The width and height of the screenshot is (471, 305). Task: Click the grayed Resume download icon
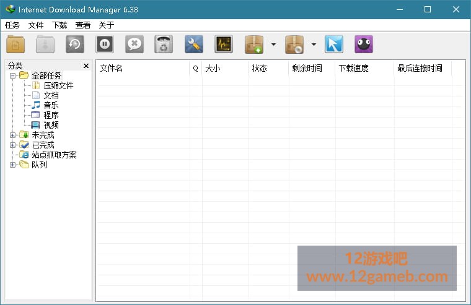click(45, 45)
